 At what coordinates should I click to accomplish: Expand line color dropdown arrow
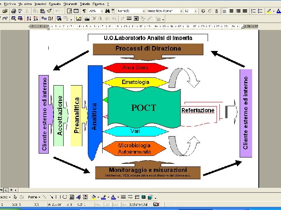pos(108,197)
